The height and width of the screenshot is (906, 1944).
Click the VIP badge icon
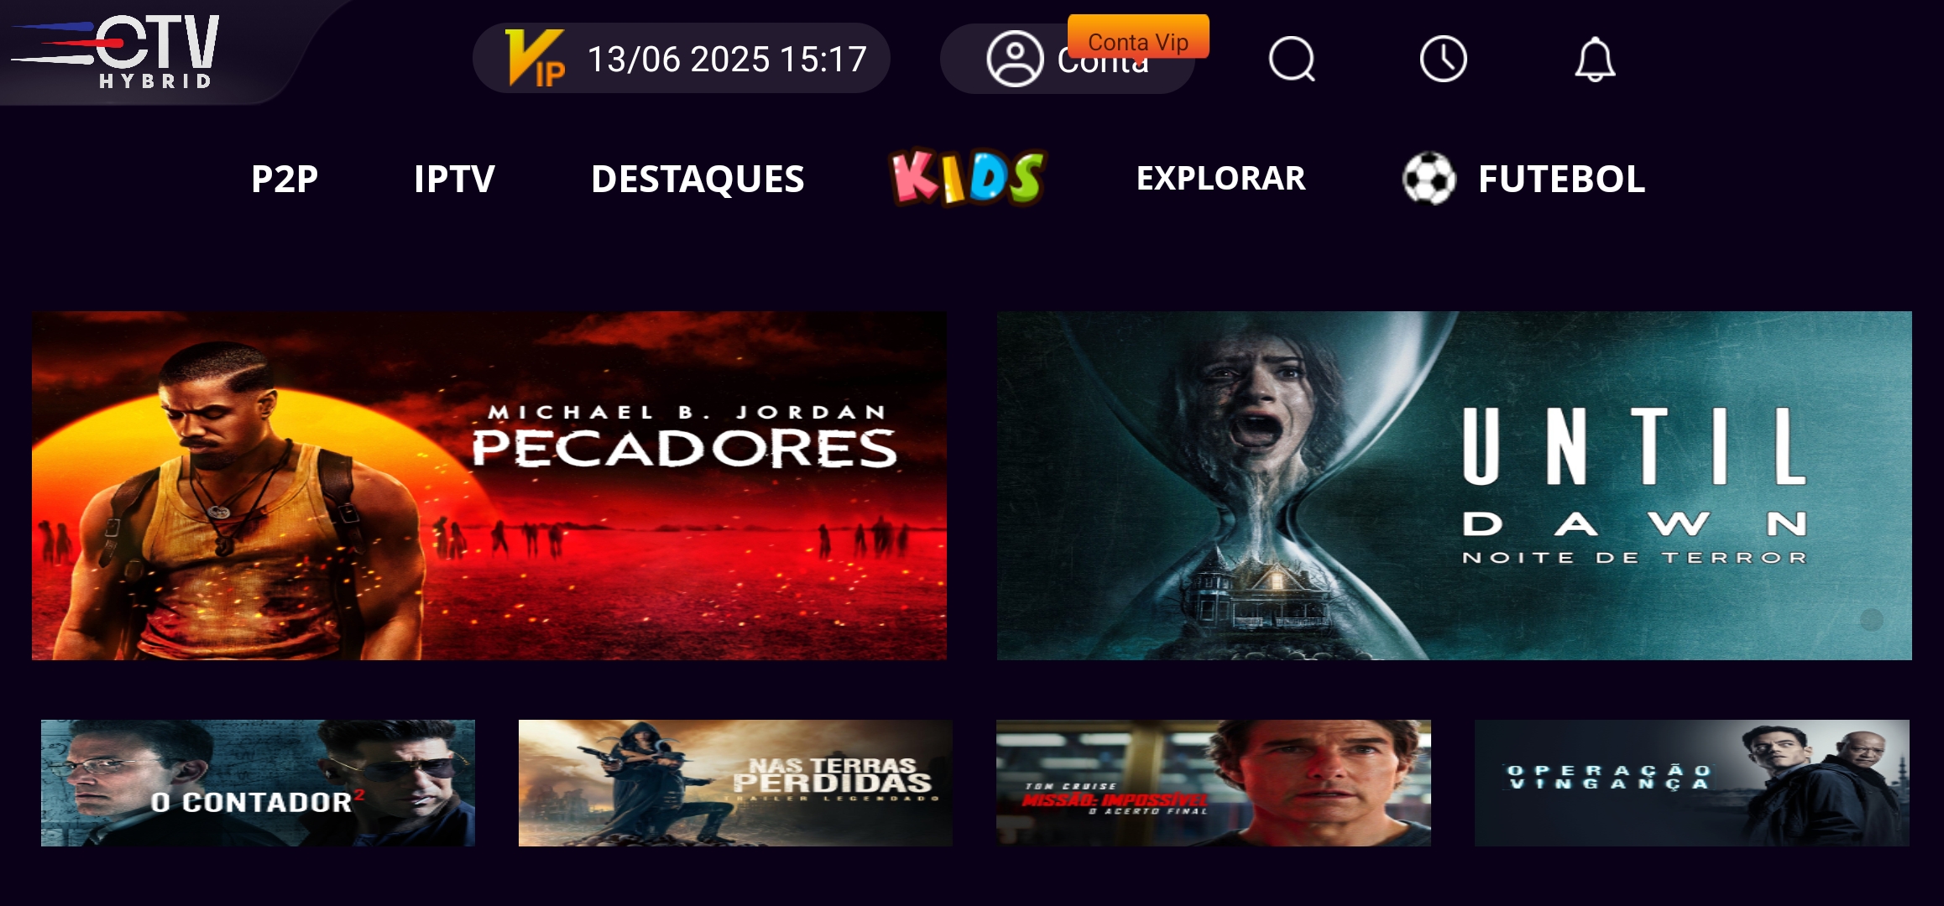point(536,58)
